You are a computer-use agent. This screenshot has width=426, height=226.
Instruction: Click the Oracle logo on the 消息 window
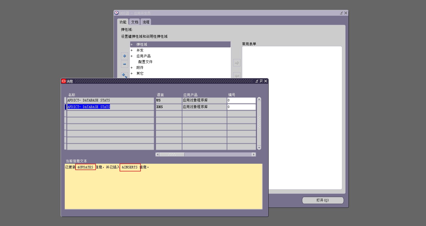tap(63, 81)
